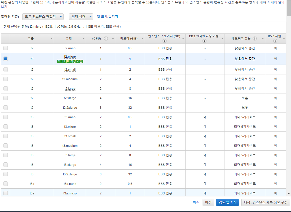The height and width of the screenshot is (212, 291).
Task: Click the t2.2xlarge type cell
Action: point(70,108)
